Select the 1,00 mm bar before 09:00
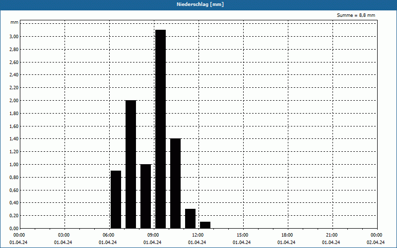397x248 pixels. tap(146, 196)
